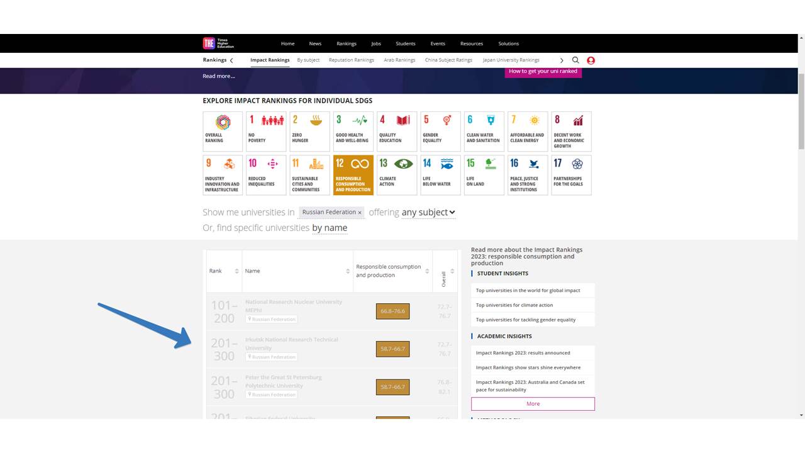
Task: Switch to the Arab Rankings tab
Action: coord(399,60)
